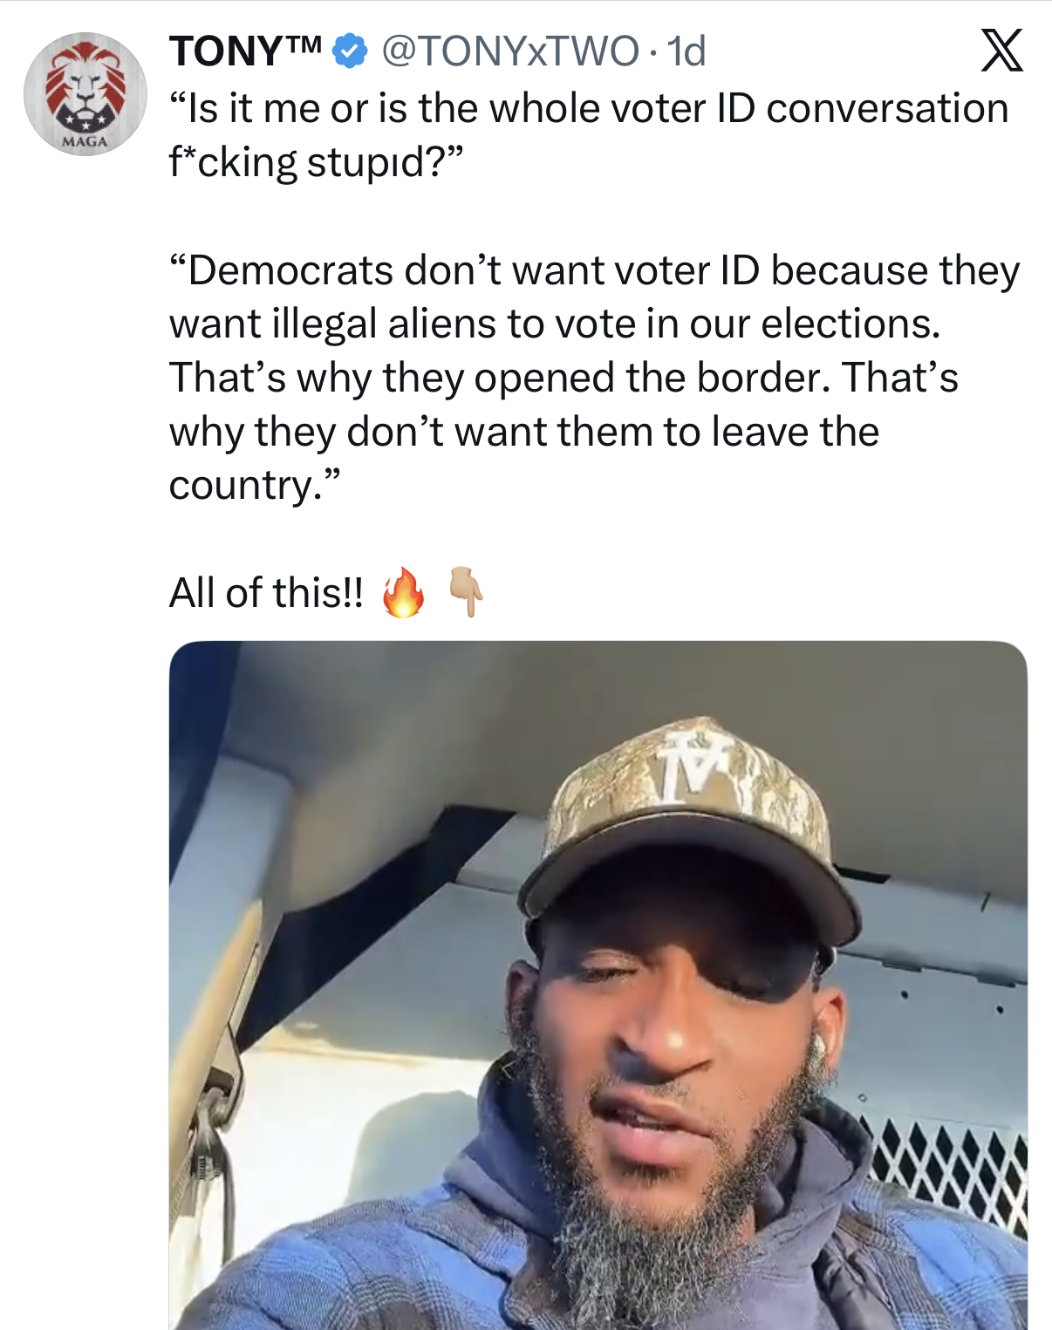Click the line starting "Is it me"

pyautogui.click(x=589, y=109)
